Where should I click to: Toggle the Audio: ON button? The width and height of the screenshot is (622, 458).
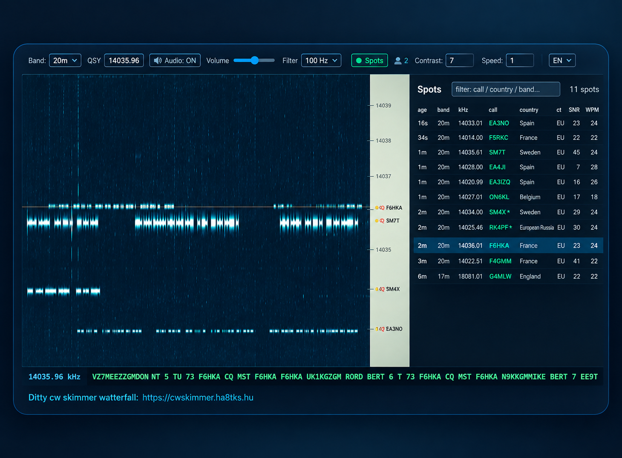pos(175,60)
